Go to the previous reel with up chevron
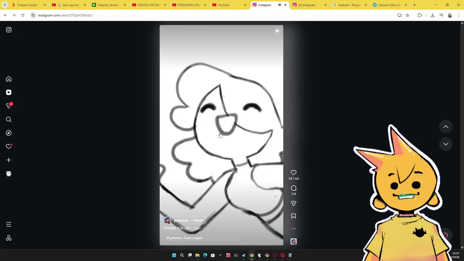 click(446, 127)
